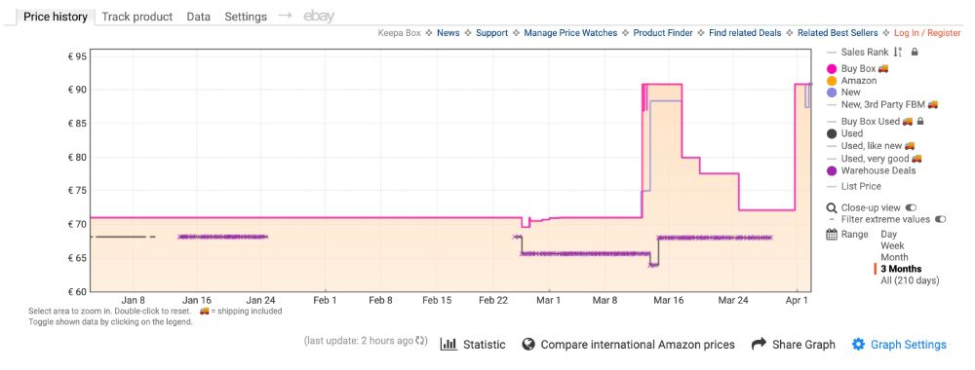975x370 pixels.
Task: Open the Data tab
Action: [x=198, y=17]
